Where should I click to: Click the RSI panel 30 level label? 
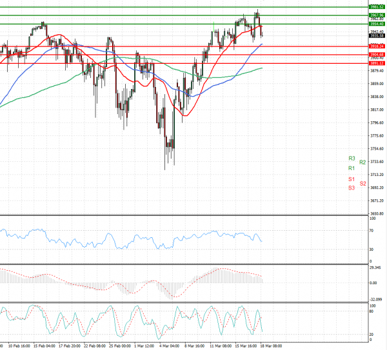(x=372, y=249)
